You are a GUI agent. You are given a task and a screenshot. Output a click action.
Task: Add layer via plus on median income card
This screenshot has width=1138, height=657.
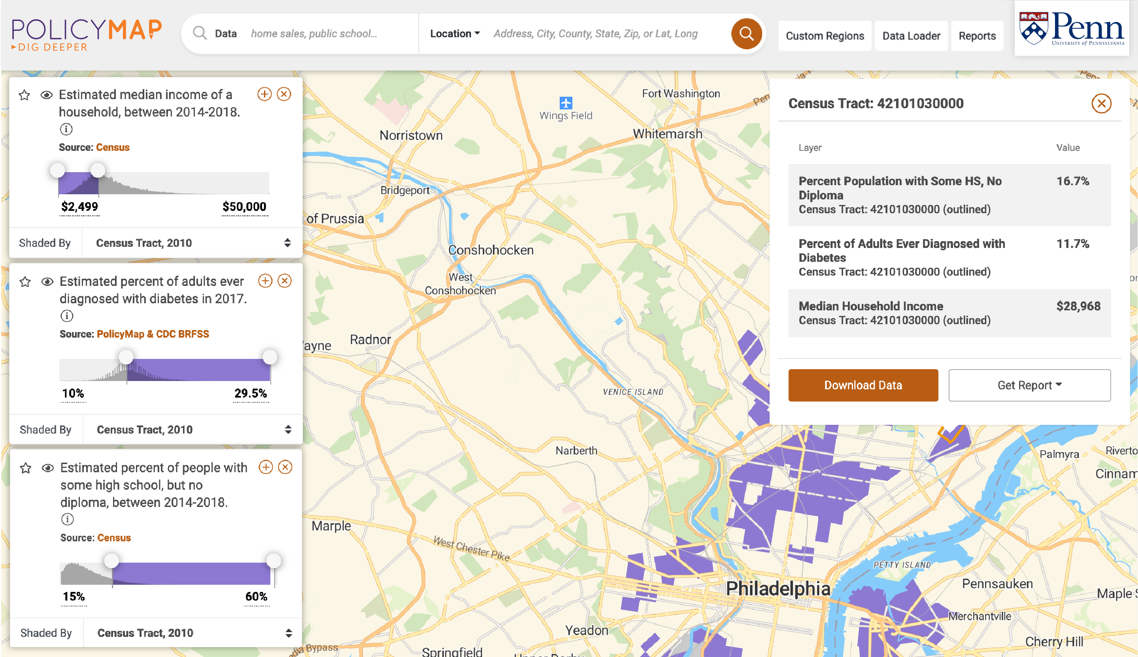click(264, 94)
